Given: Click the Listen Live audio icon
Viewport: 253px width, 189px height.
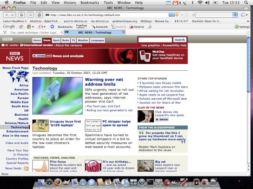Looking at the screenshot, I should click(42, 56).
